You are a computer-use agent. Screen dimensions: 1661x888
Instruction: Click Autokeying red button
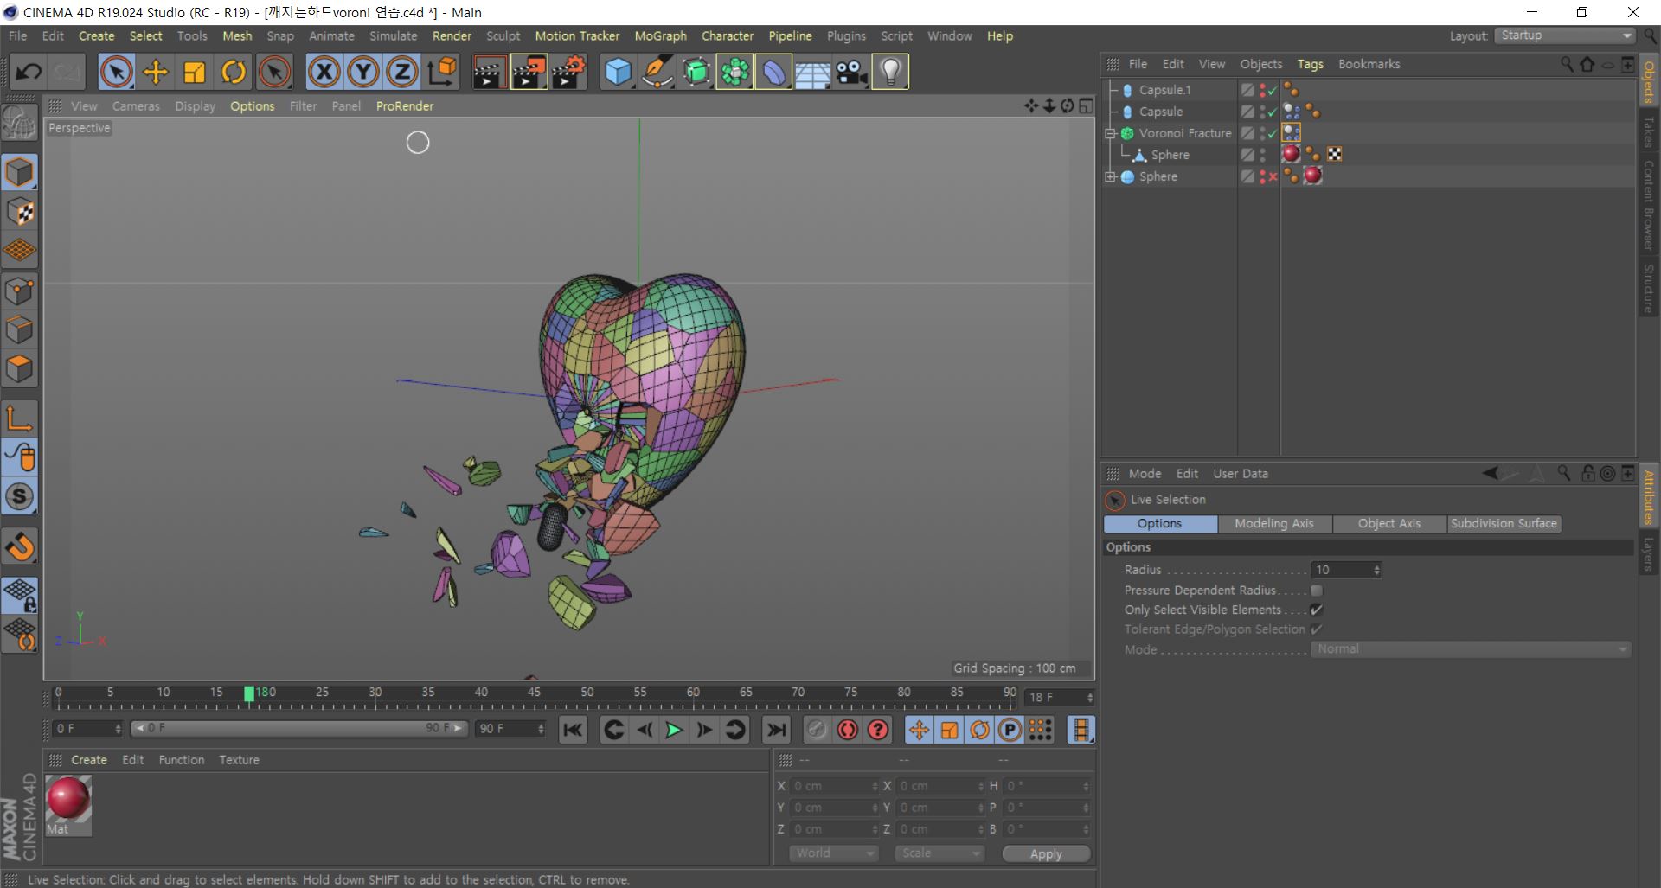[848, 731]
